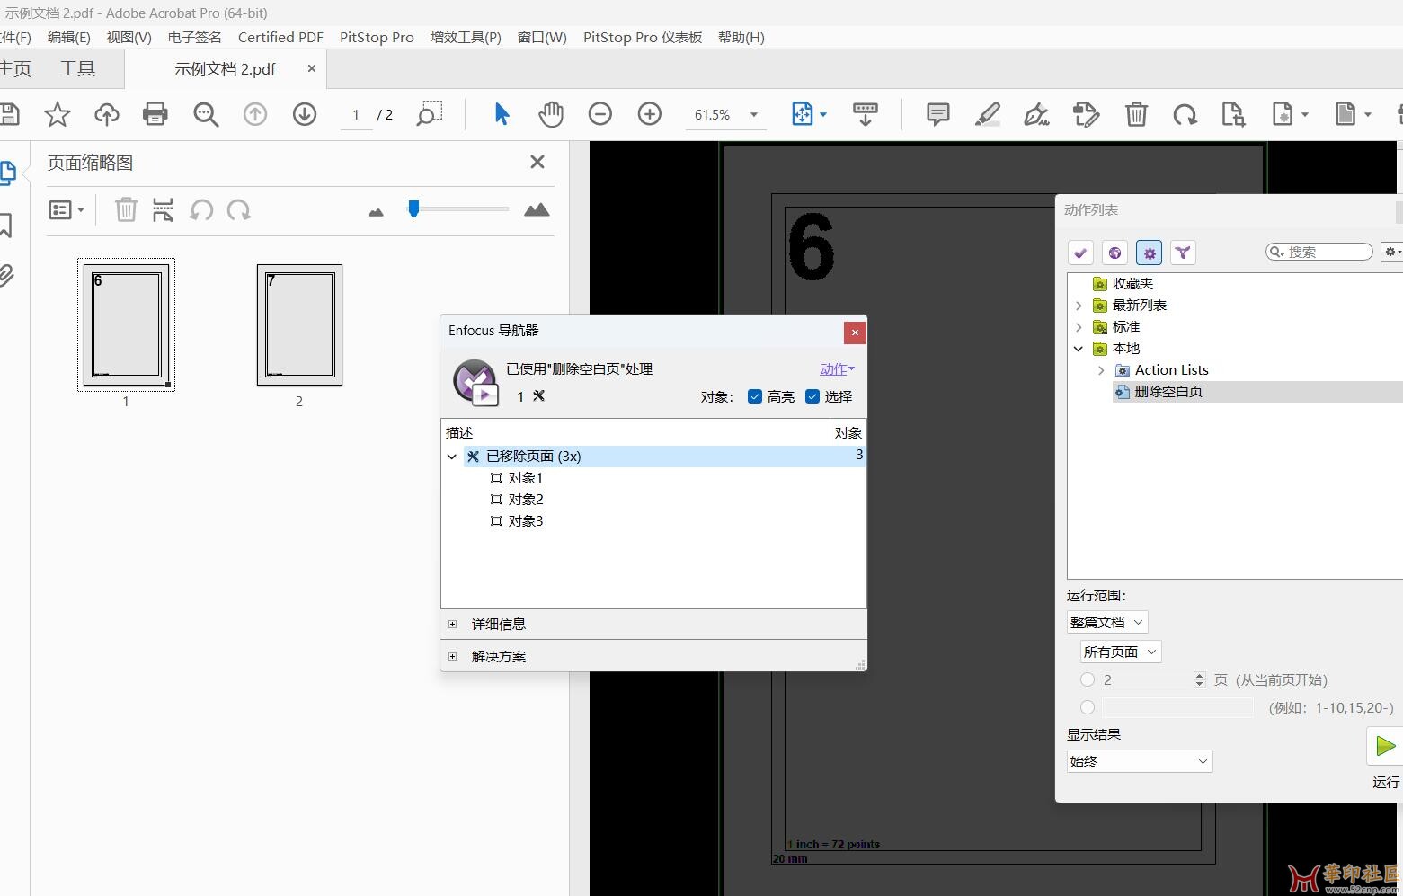Go to next page down arrow

click(305, 114)
